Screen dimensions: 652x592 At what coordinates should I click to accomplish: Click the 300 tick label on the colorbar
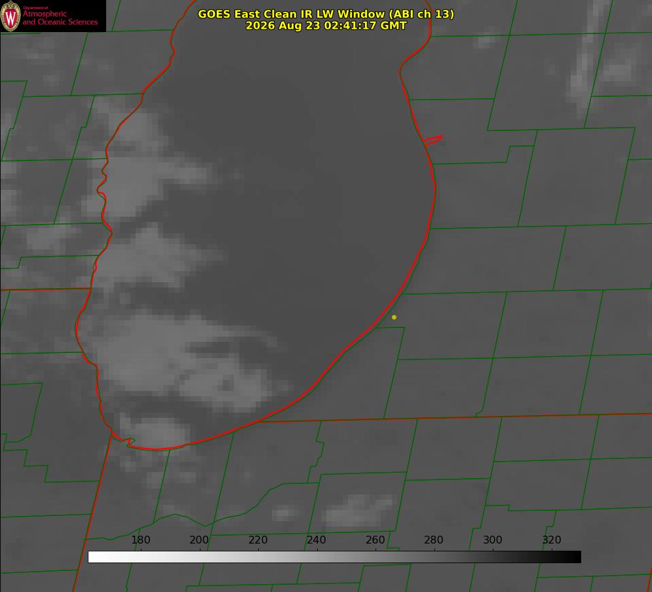pyautogui.click(x=493, y=540)
